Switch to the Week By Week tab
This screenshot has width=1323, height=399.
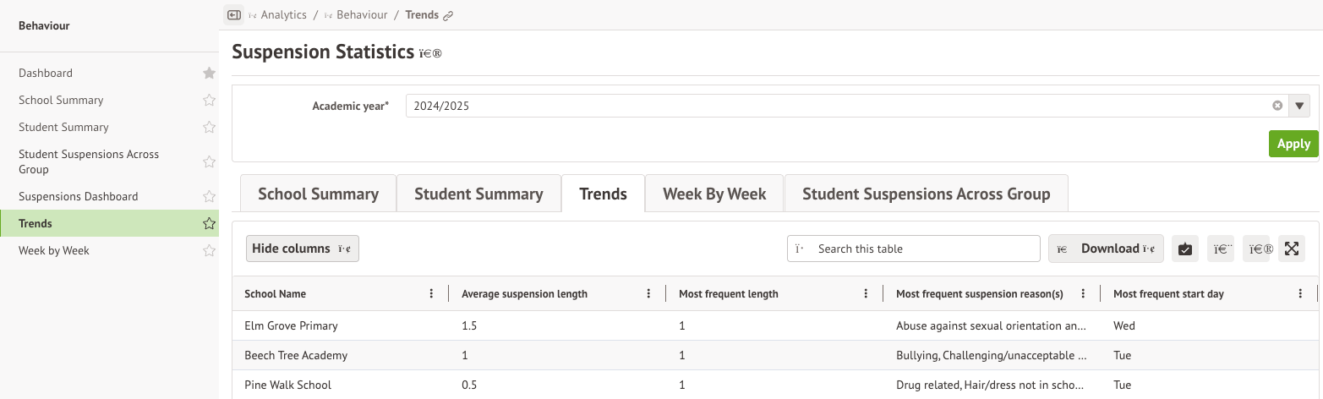click(714, 194)
